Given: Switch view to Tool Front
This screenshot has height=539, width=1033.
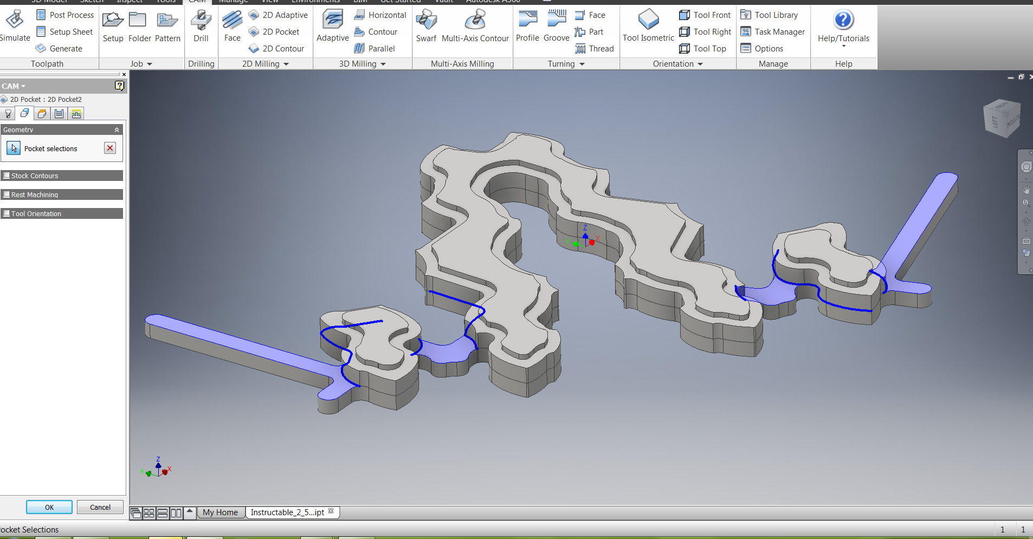Looking at the screenshot, I should [705, 15].
